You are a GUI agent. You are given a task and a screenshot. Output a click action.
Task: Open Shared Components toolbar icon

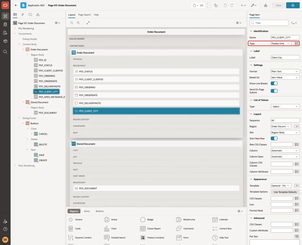pyautogui.click(x=265, y=5)
